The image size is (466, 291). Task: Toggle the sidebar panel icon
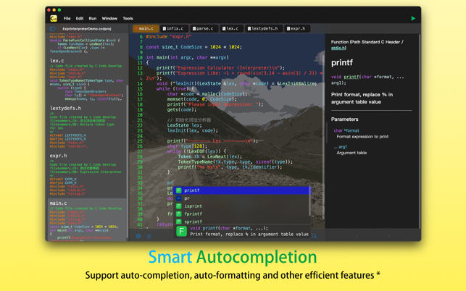pyautogui.click(x=53, y=29)
